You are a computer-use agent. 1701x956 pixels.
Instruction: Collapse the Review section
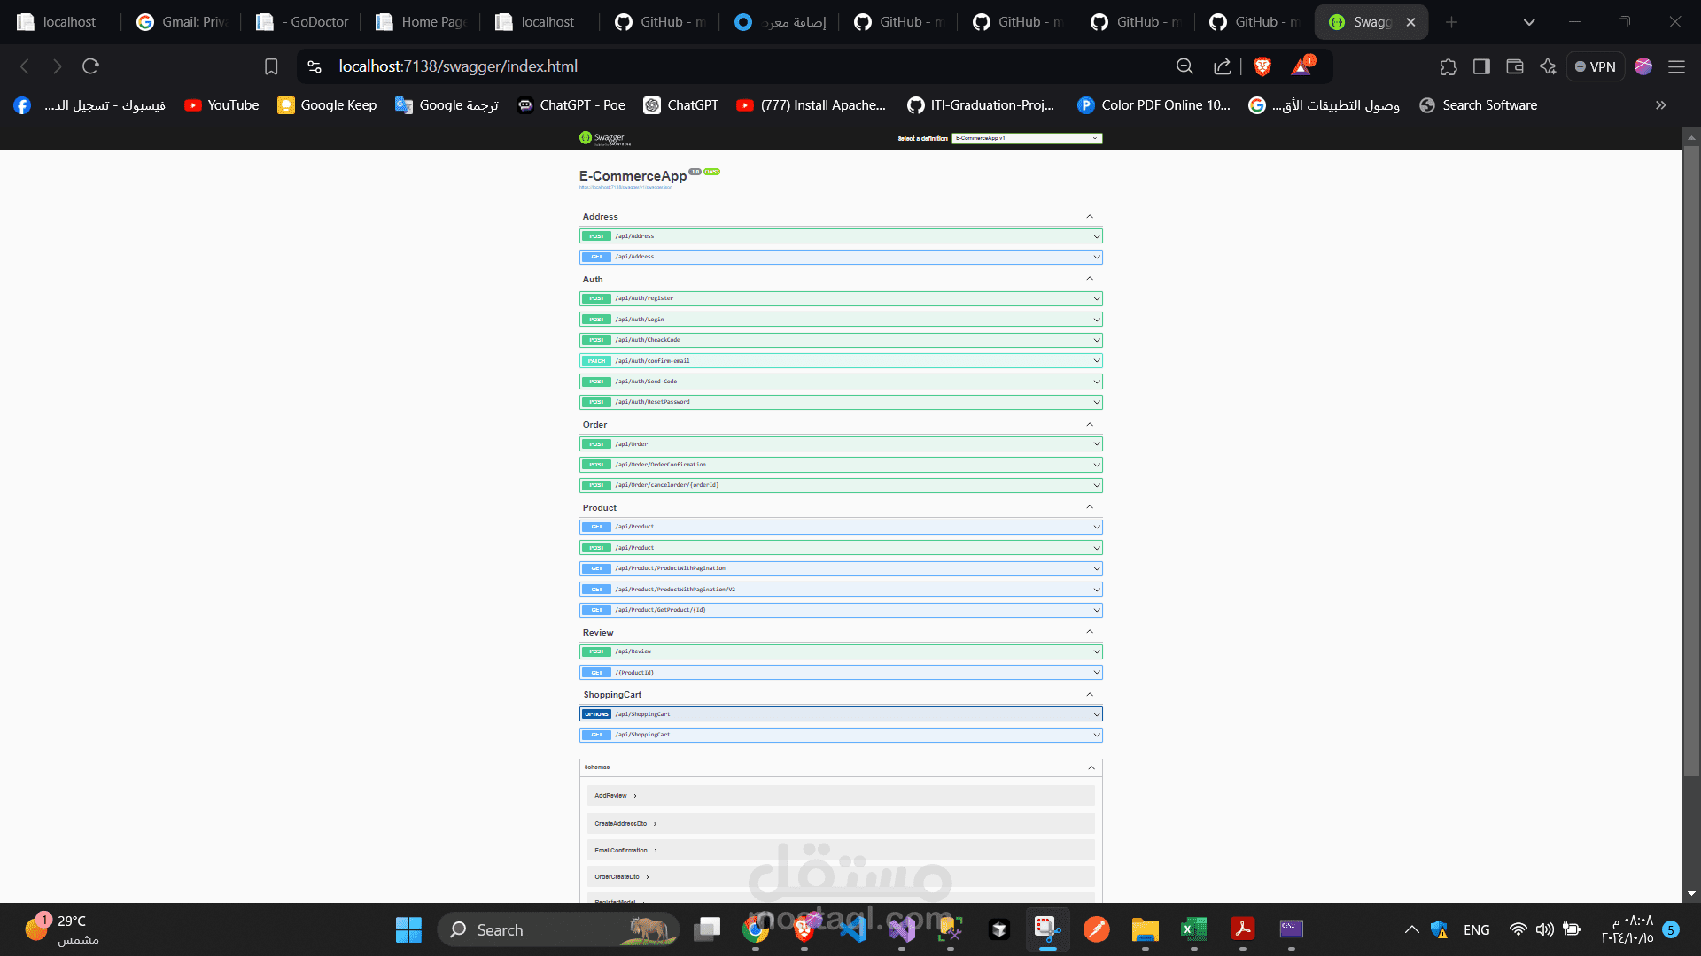[x=1090, y=632]
